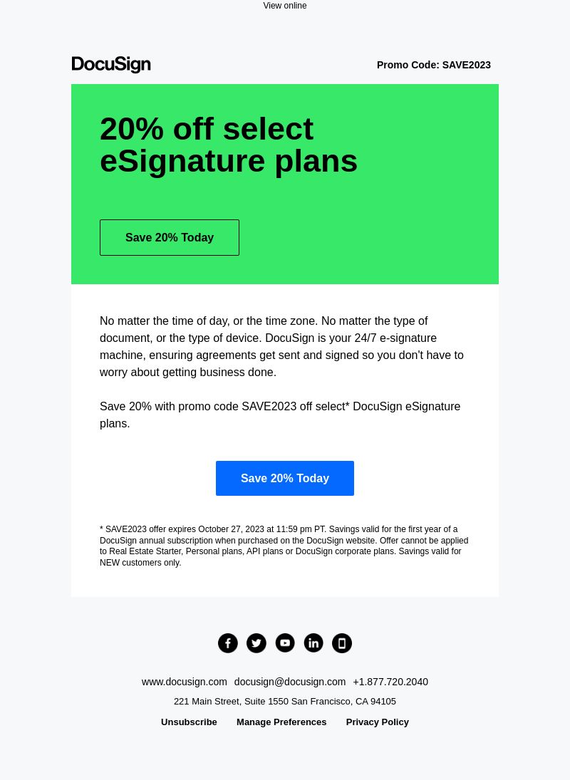Click the docusign@docusign.com email address
This screenshot has width=570, height=780.
[290, 682]
